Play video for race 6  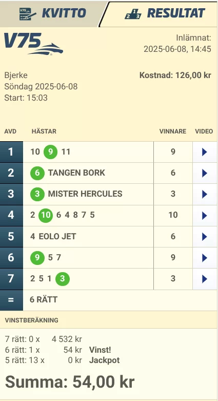pos(205,258)
